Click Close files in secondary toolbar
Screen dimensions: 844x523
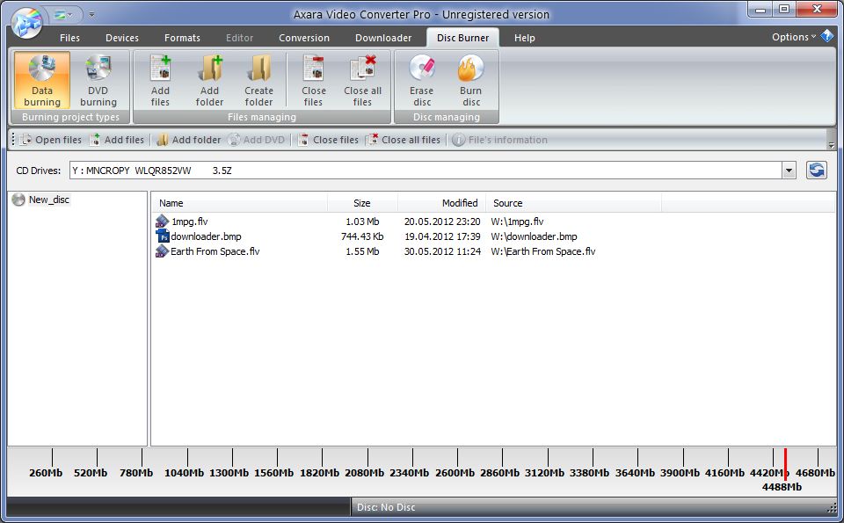click(x=328, y=140)
